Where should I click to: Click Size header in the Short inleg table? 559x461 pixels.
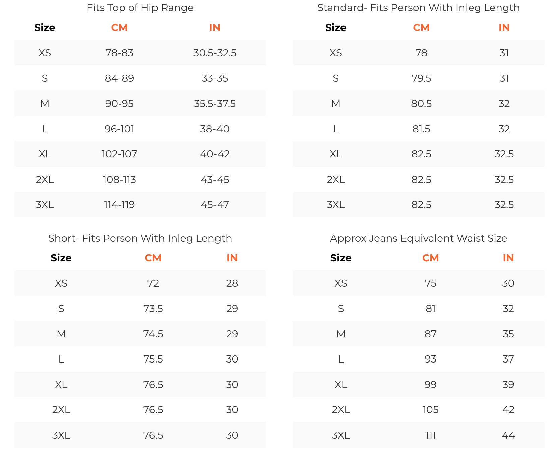[61, 258]
